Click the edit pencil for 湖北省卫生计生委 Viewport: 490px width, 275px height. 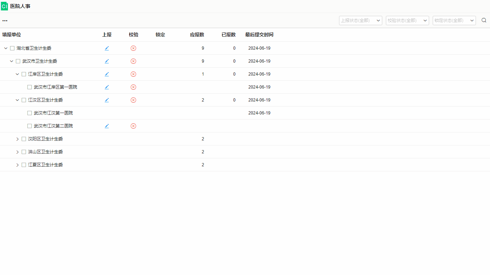(107, 48)
